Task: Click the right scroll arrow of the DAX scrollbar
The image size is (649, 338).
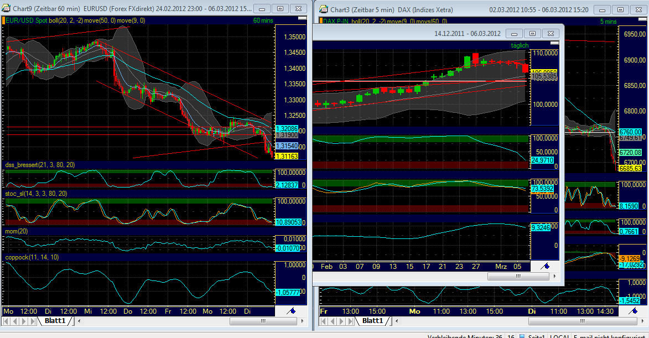Action: (x=555, y=275)
